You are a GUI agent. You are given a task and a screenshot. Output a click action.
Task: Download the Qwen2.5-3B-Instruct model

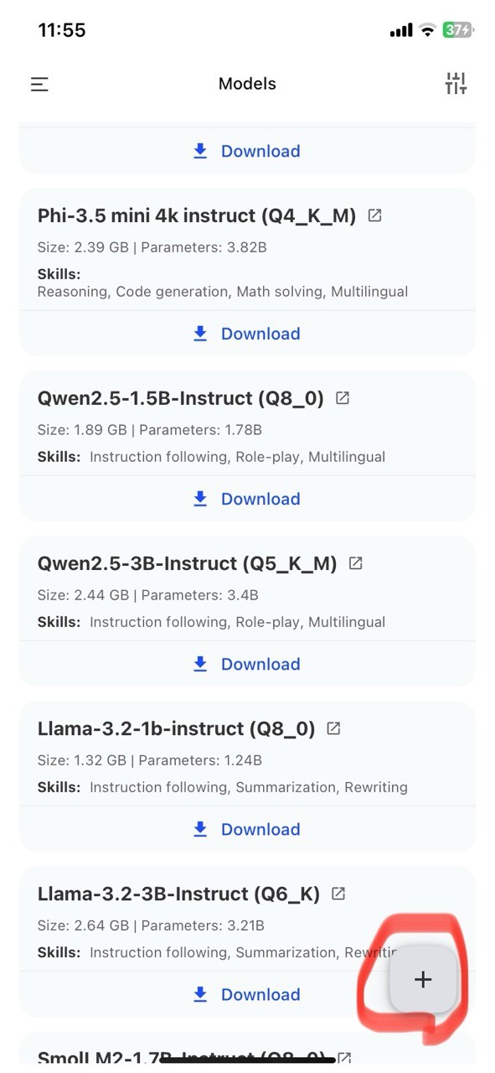(247, 664)
